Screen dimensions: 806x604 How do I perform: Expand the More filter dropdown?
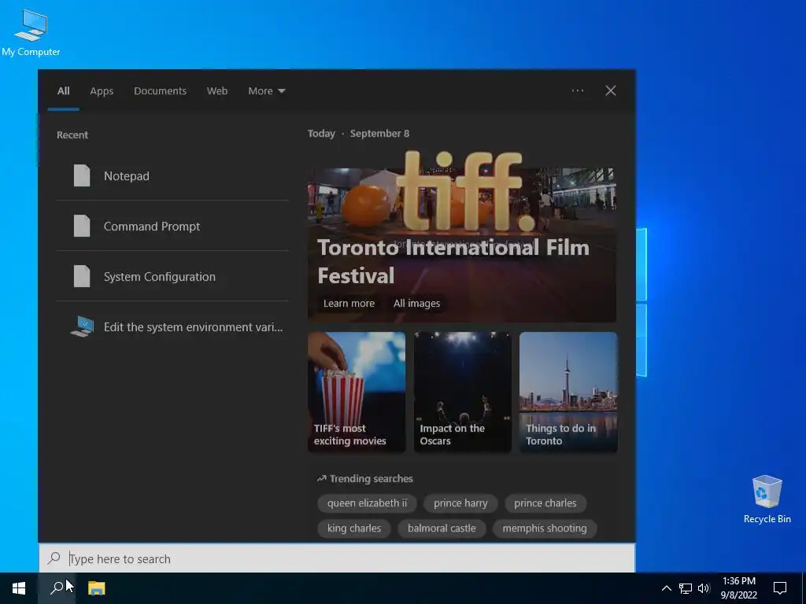266,91
